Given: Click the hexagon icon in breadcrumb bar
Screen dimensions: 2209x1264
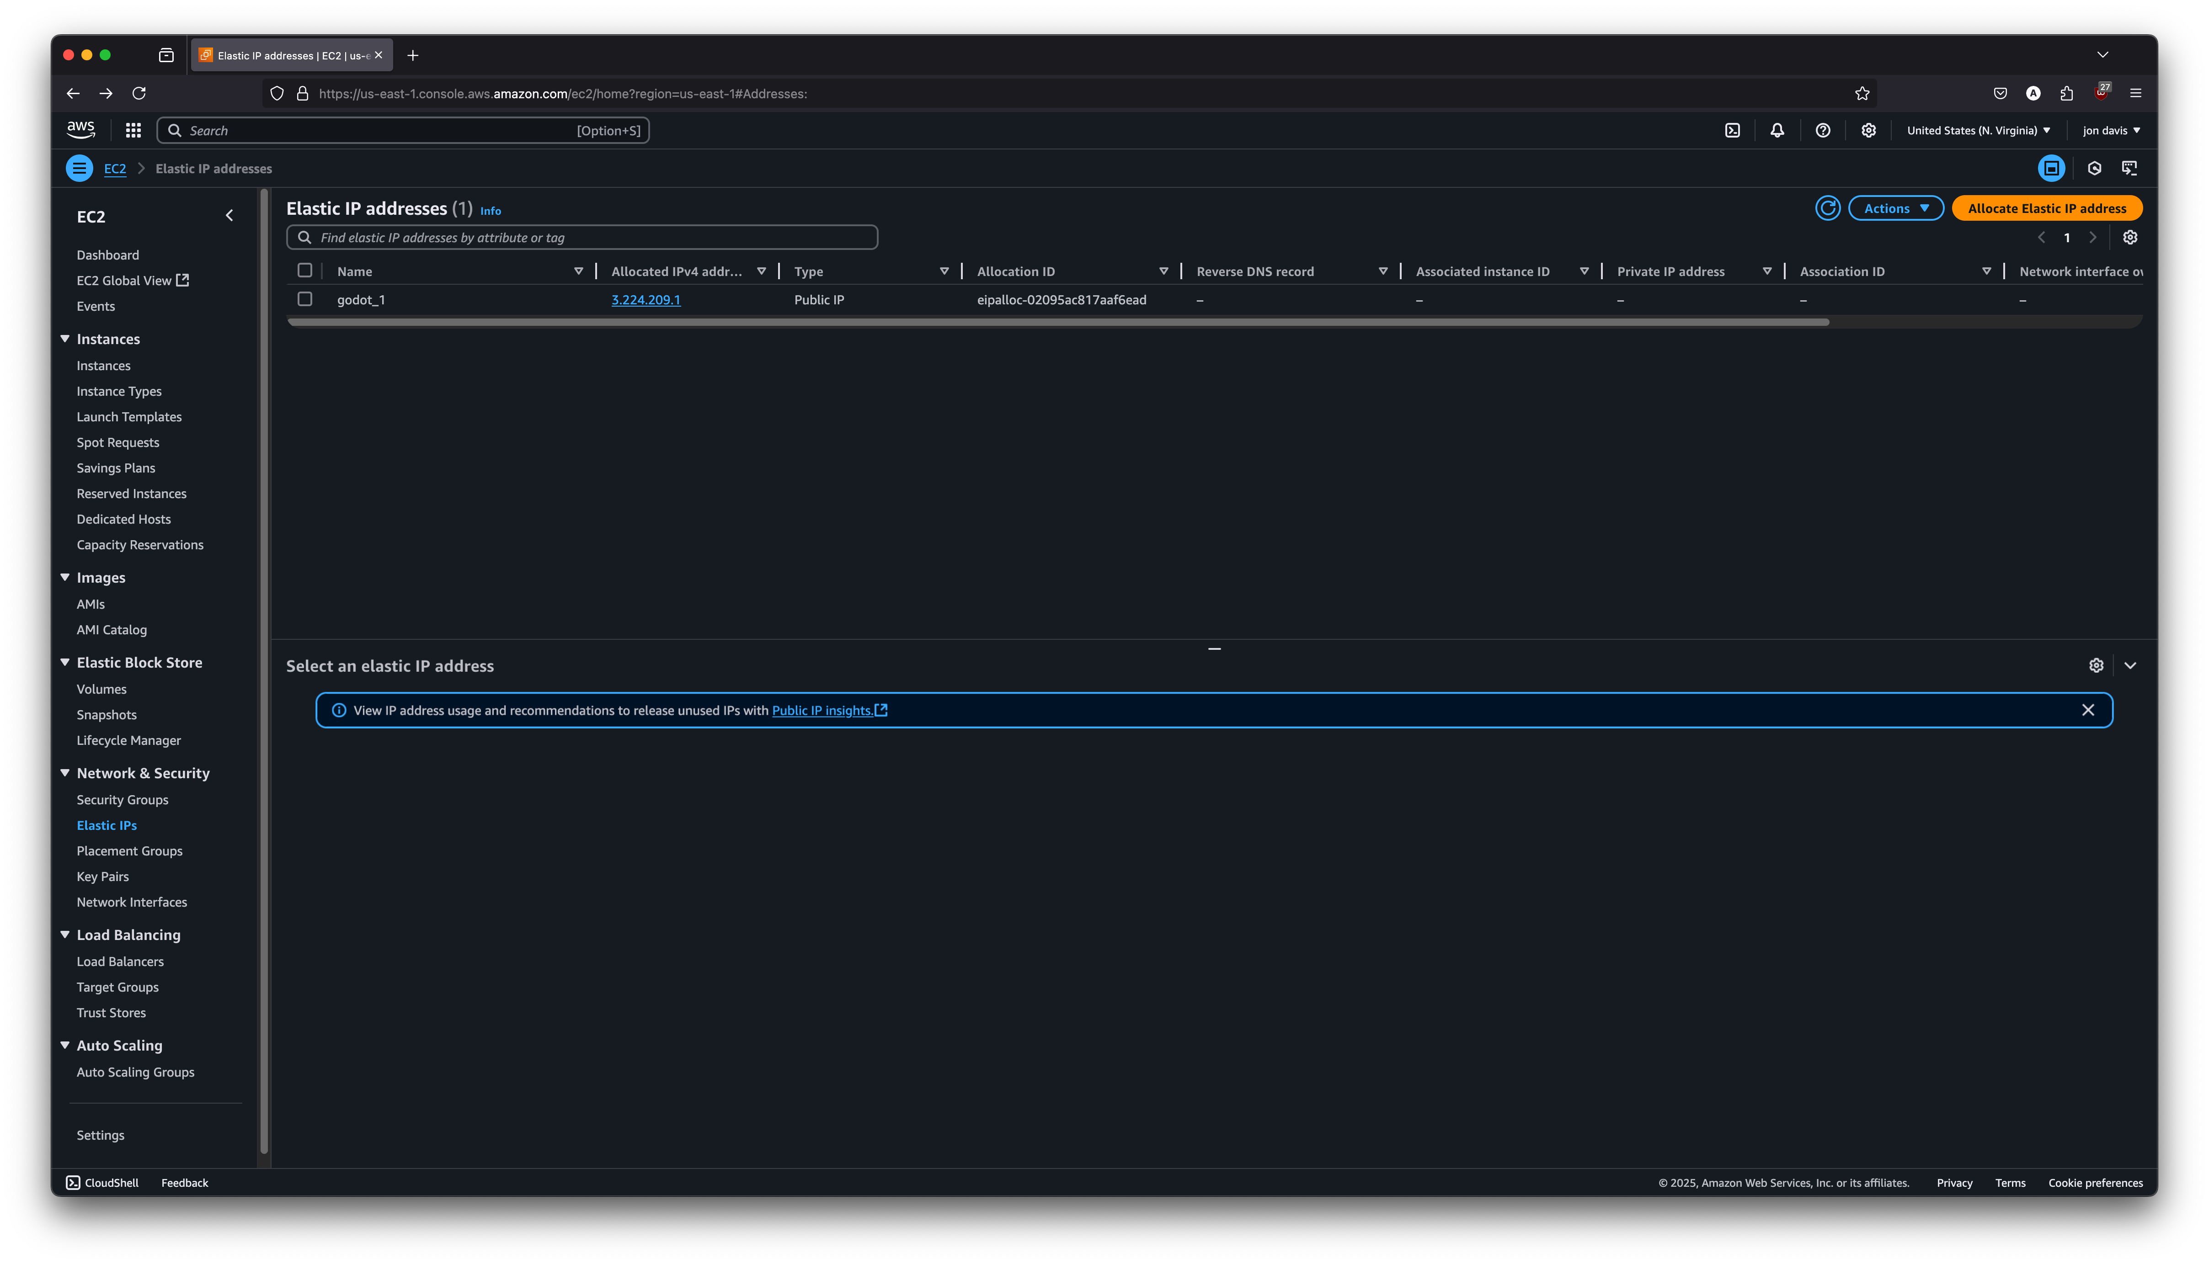Looking at the screenshot, I should point(2093,169).
